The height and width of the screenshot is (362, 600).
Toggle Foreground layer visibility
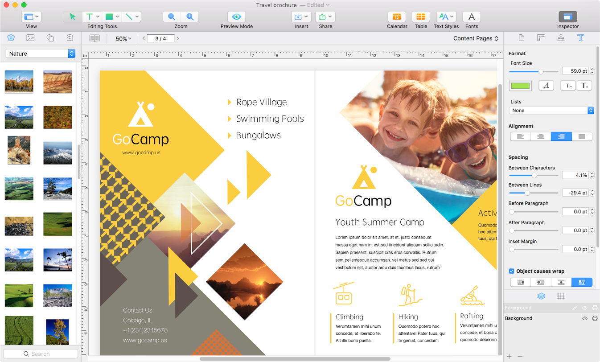[585, 308]
